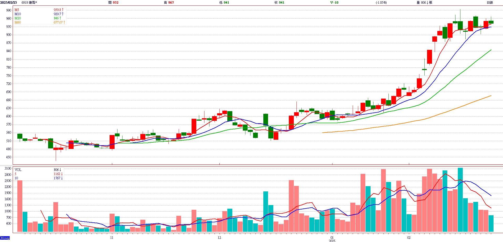
Task: Click the percentage change (-1.05%)
Action: [x=381, y=2]
